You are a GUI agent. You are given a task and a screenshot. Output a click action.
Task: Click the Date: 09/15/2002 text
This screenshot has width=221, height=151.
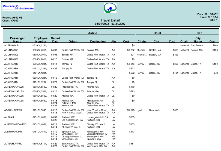tap(207, 14)
